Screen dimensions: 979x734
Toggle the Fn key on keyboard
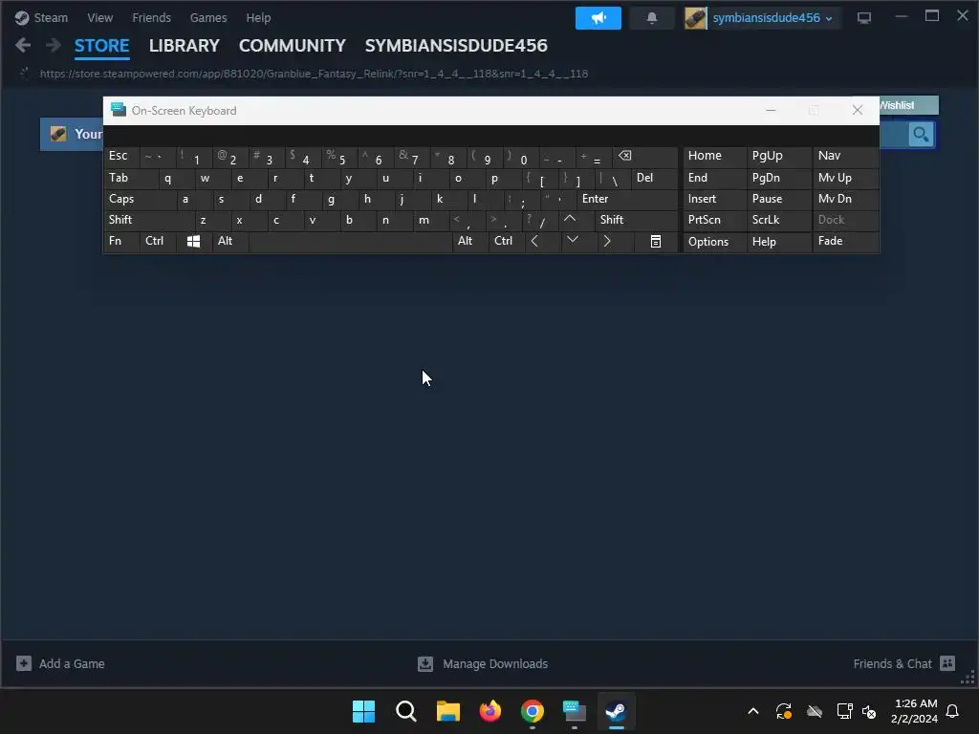click(121, 241)
